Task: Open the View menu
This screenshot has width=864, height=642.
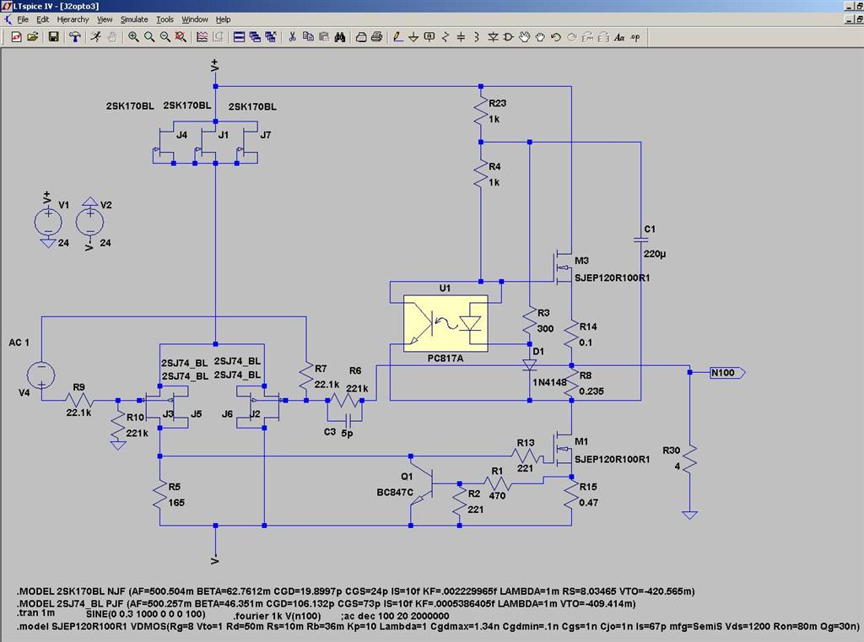Action: point(105,19)
